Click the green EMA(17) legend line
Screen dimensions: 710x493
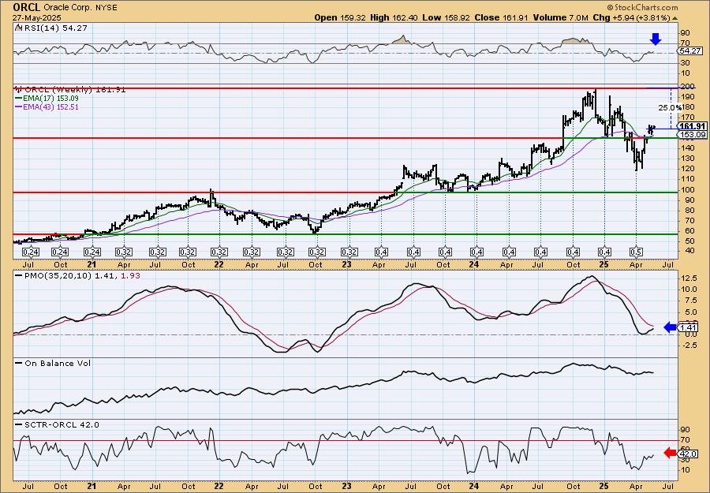tap(19, 99)
